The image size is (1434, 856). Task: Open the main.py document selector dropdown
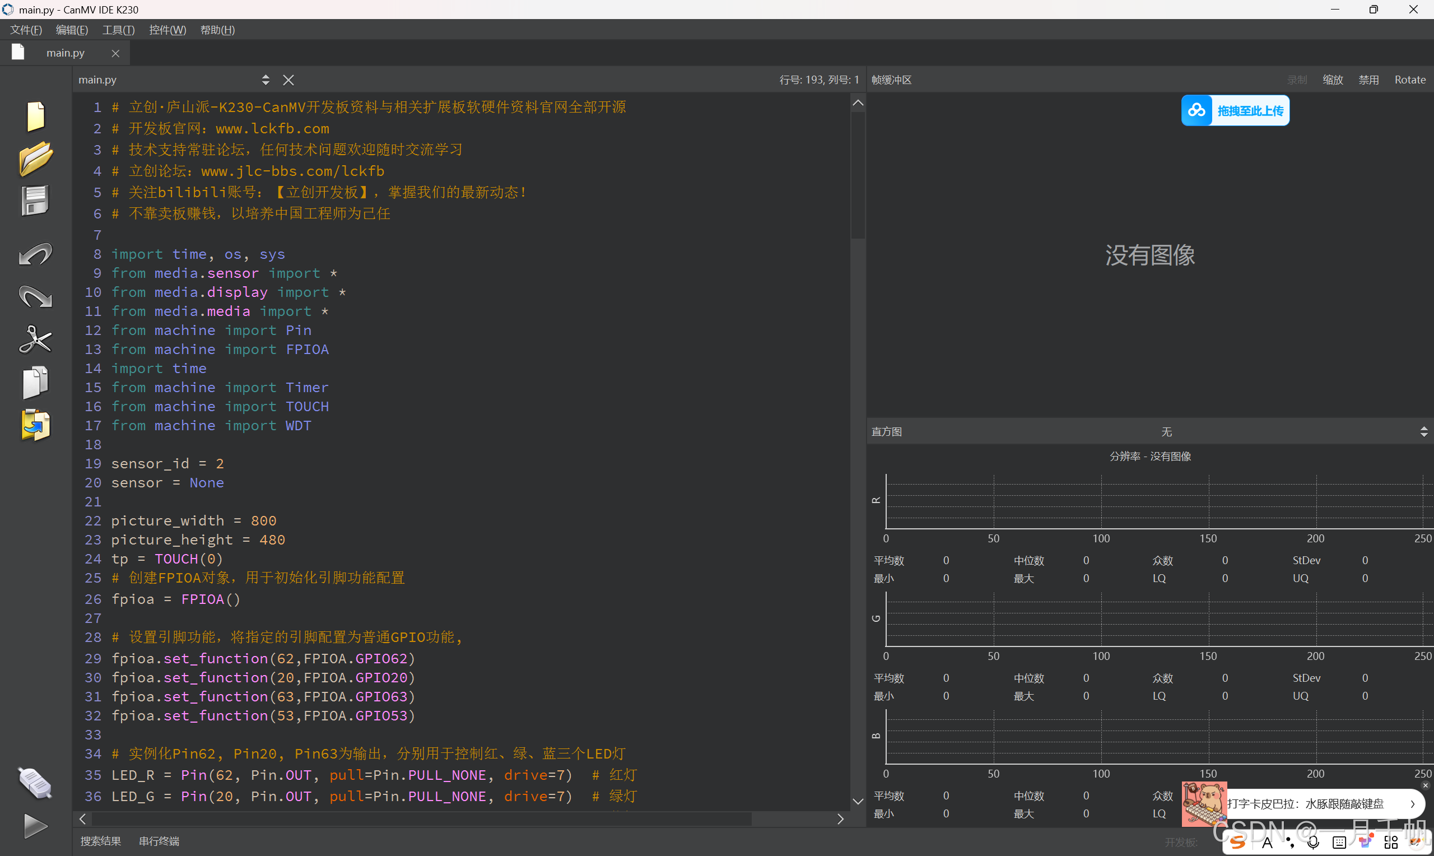click(x=266, y=80)
